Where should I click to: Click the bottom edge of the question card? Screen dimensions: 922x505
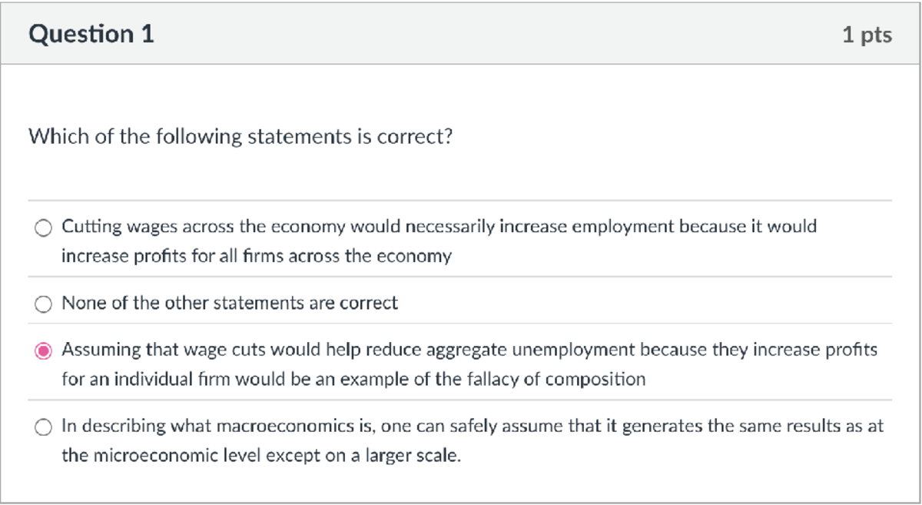pos(461,500)
